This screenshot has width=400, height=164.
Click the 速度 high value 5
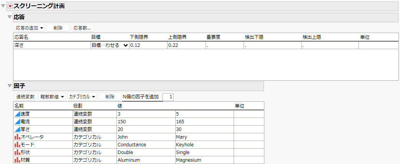tap(204, 114)
